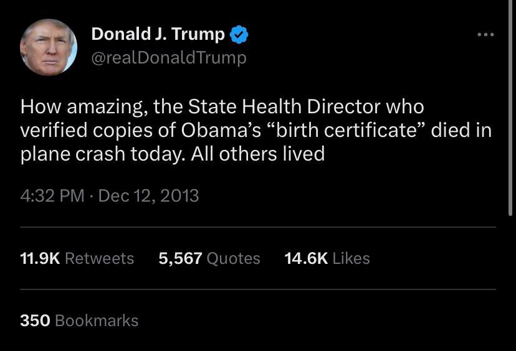View the Retweets label list
This screenshot has width=516, height=351.
point(99,258)
